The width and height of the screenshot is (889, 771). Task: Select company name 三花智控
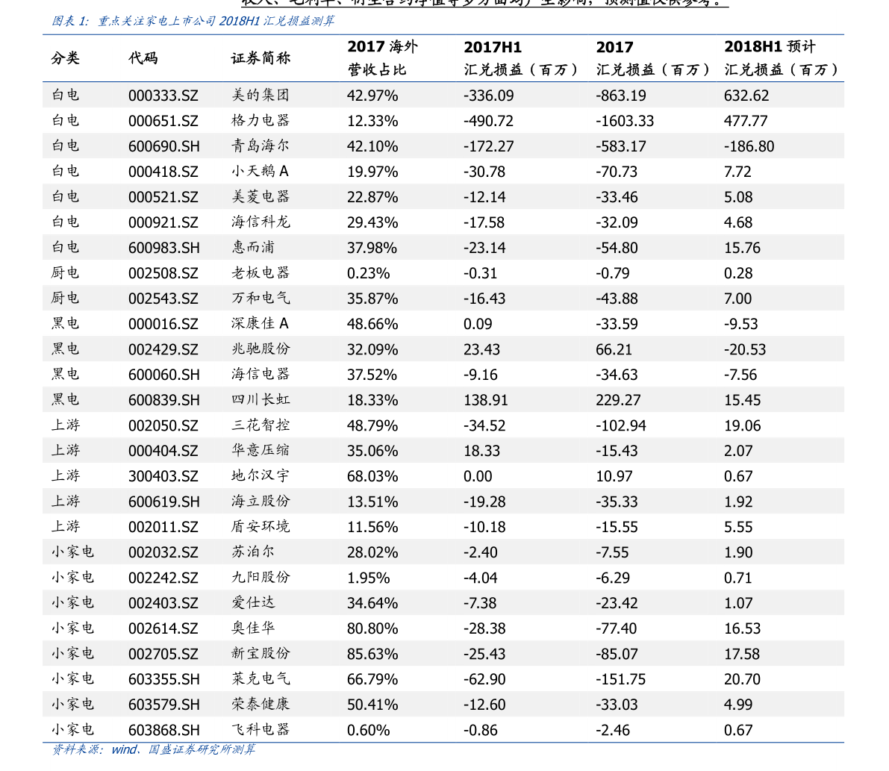pos(261,425)
